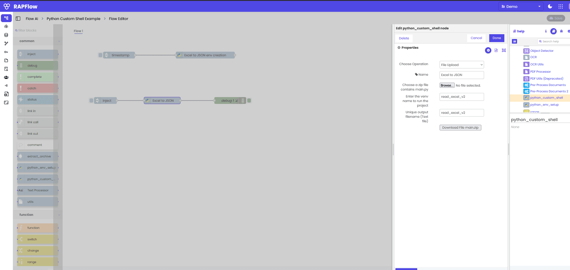The image size is (570, 270).
Task: Click the Done button
Action: (496, 38)
